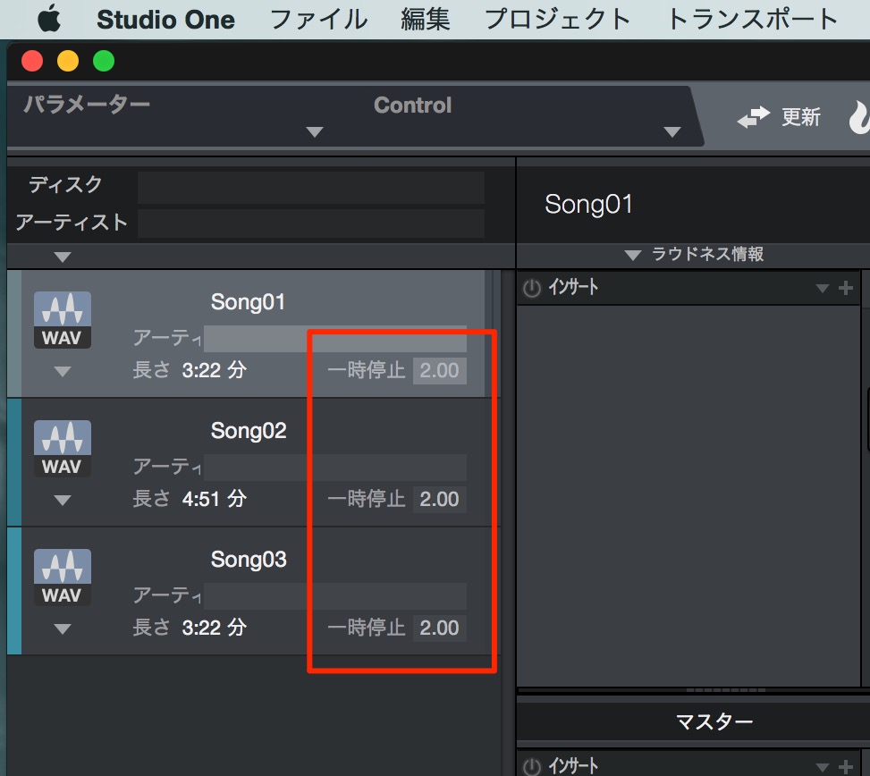This screenshot has height=776, width=870.
Task: Click the Song02 color strip
Action: (14, 462)
